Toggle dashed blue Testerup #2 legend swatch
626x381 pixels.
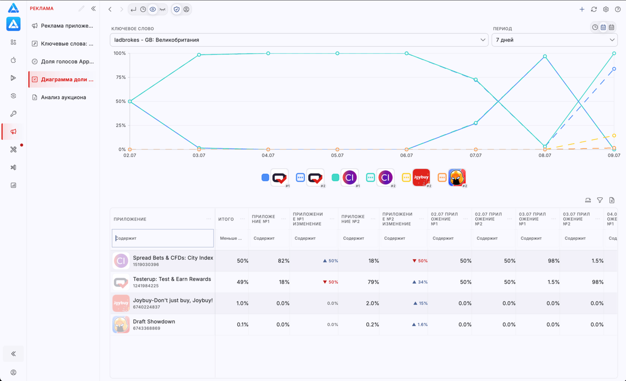click(x=300, y=177)
